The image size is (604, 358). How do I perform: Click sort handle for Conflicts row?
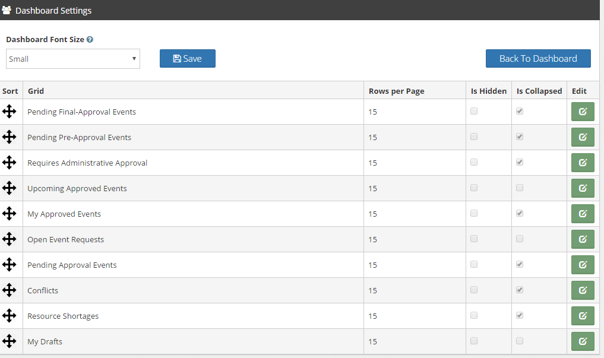pos(10,290)
